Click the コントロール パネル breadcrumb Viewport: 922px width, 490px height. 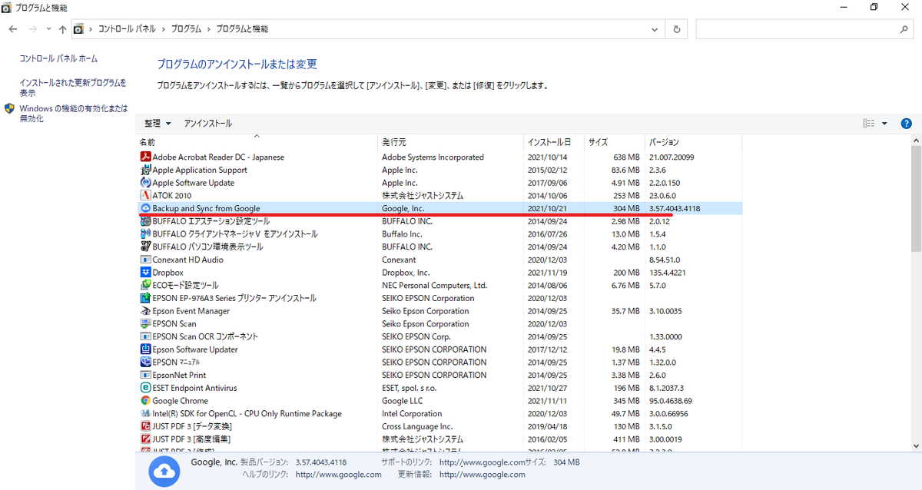click(127, 29)
